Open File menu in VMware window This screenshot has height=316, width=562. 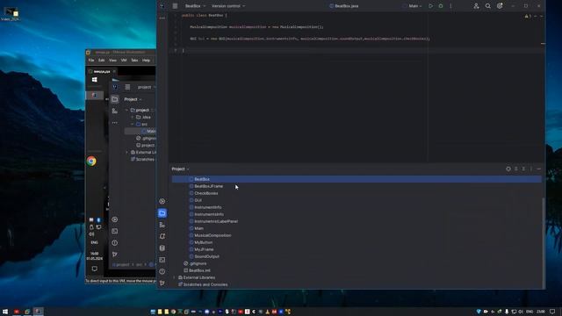(91, 61)
